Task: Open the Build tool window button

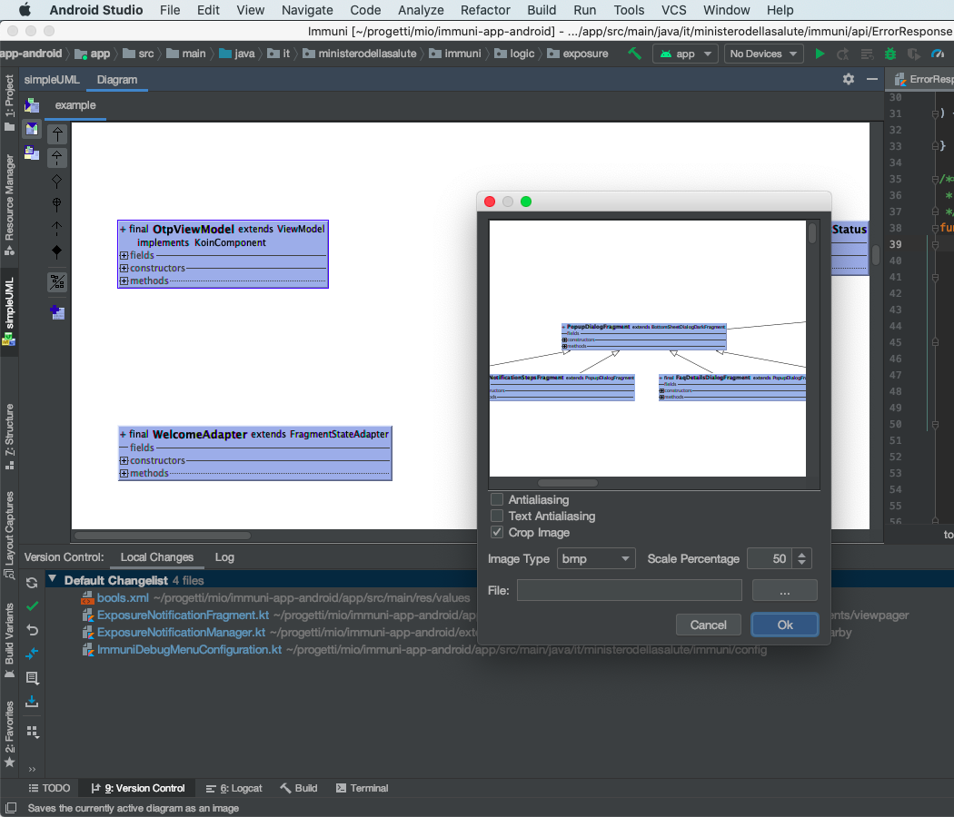Action: (x=299, y=789)
